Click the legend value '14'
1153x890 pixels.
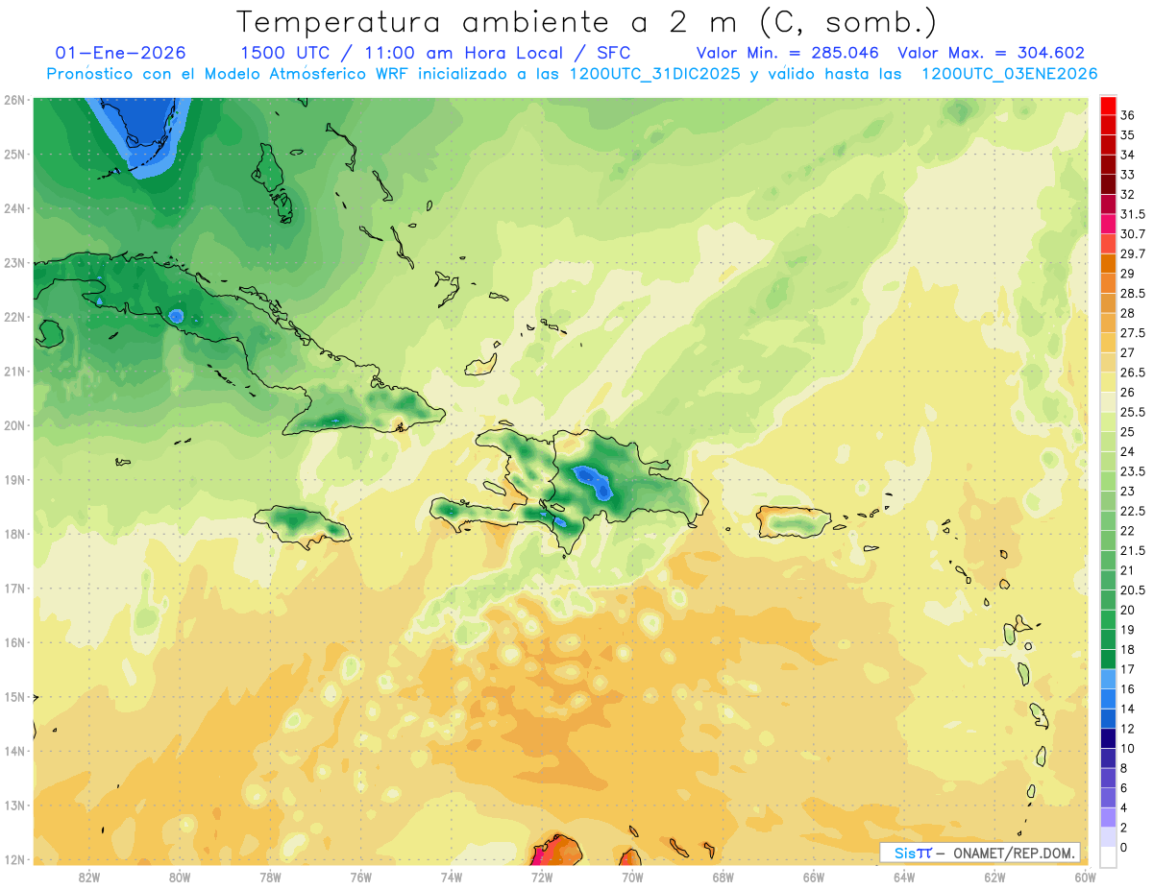(1128, 710)
